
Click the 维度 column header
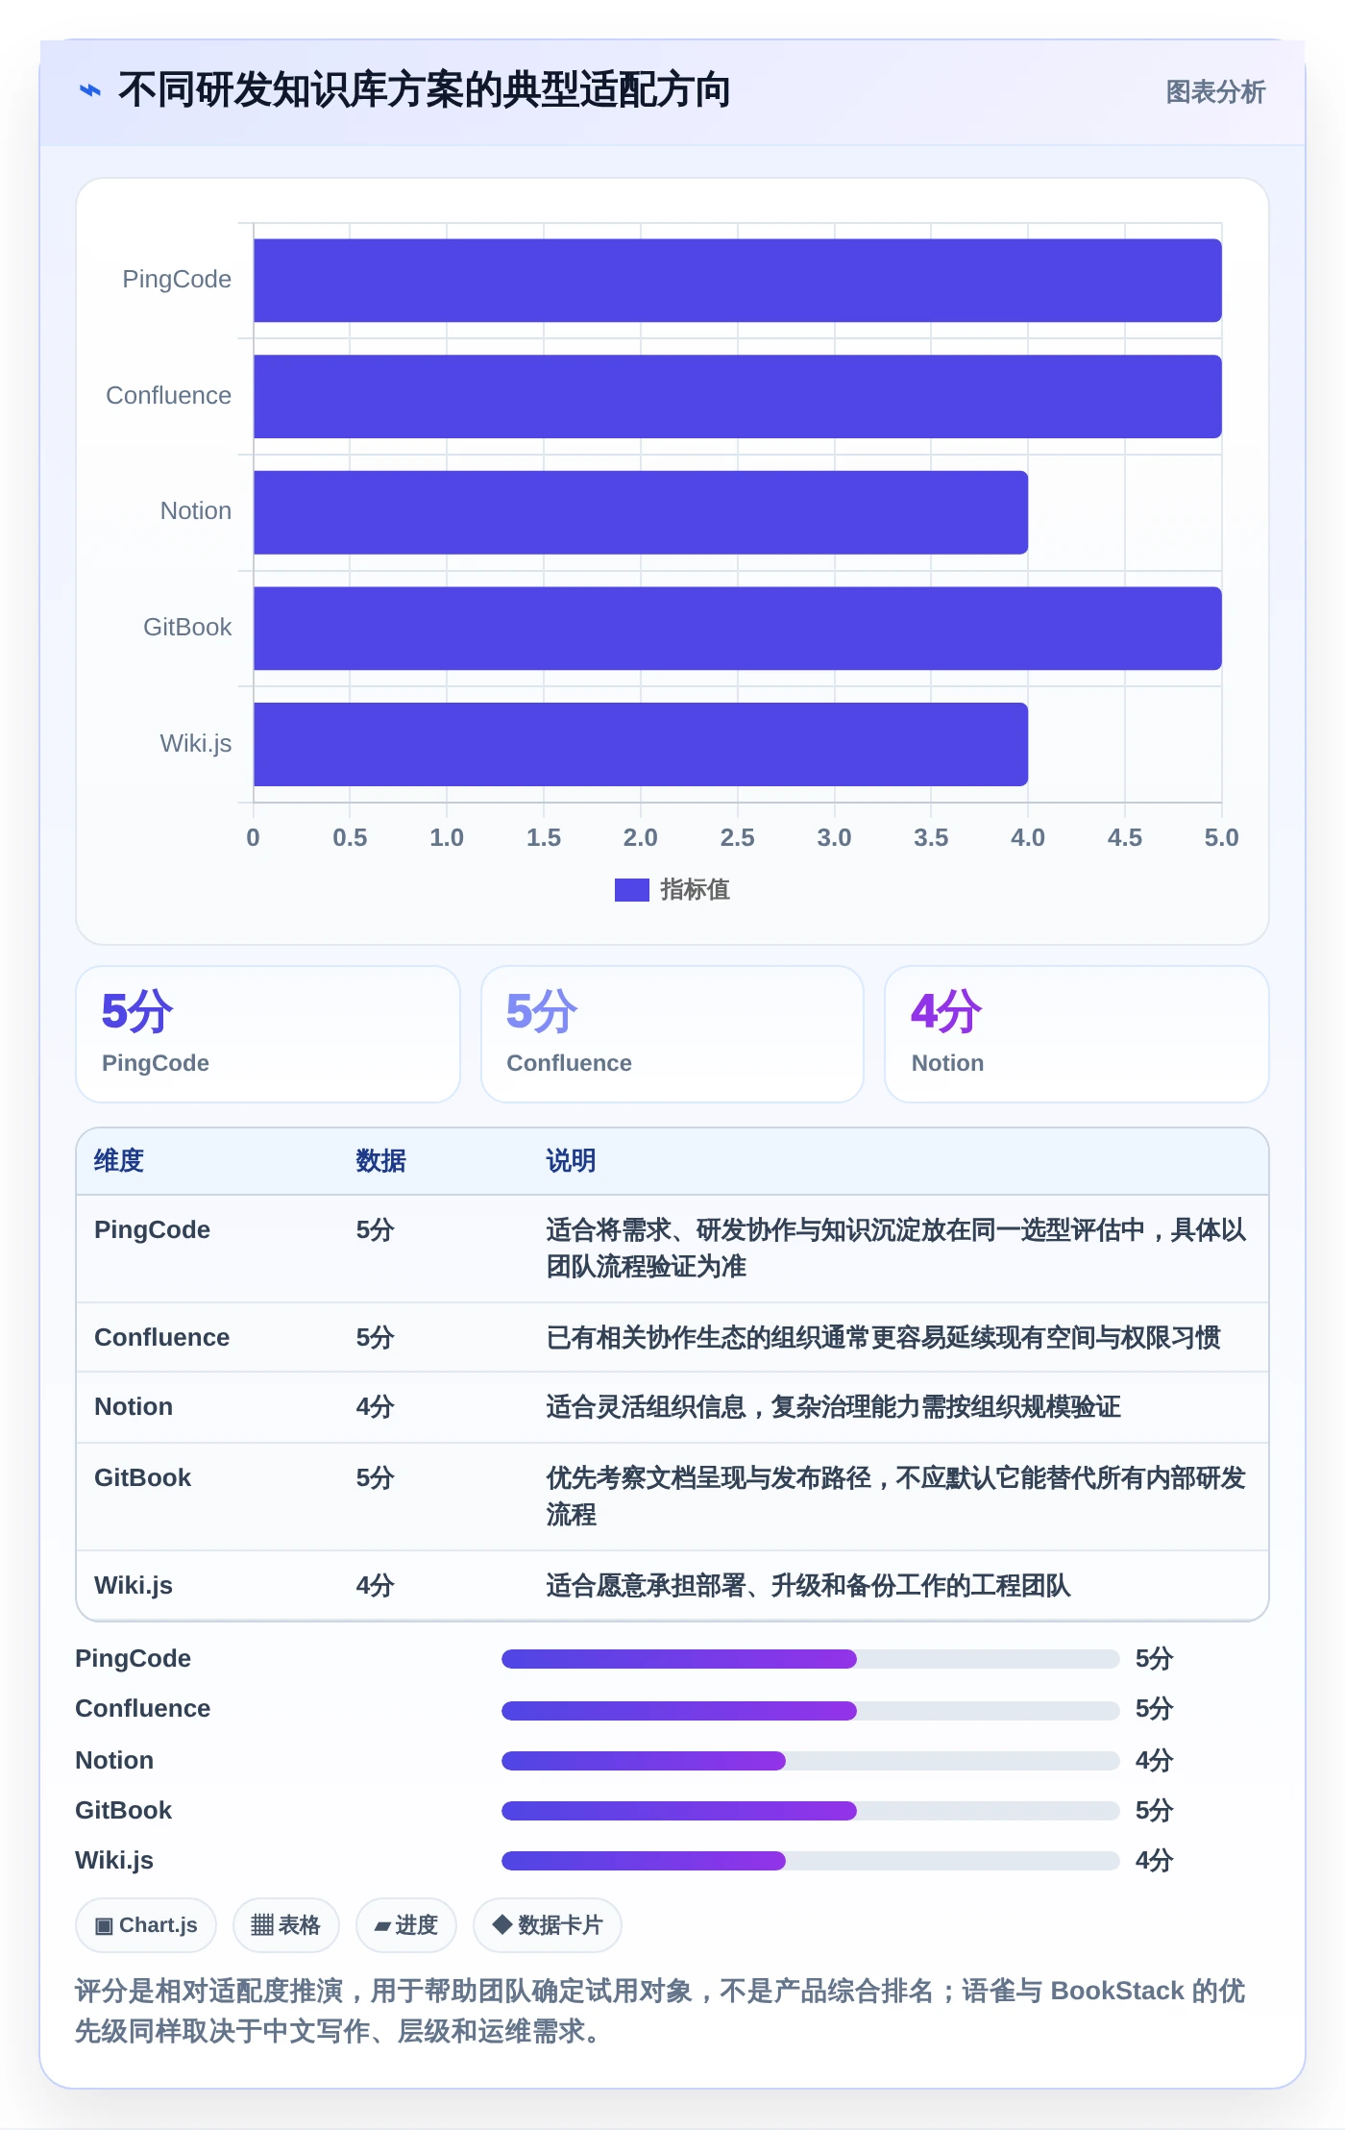[x=119, y=1160]
